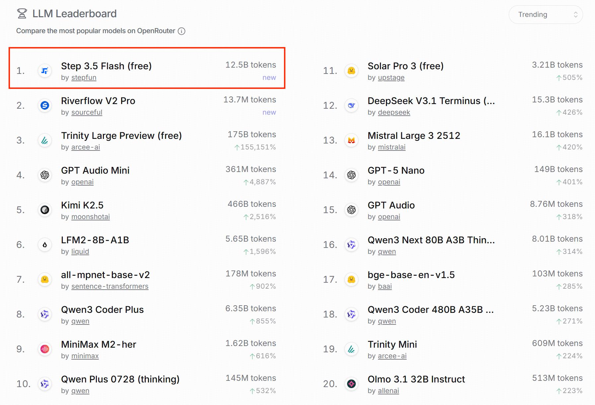Screen dimensions: 595x405
Task: Click the DeepSeek whale logo icon
Action: click(351, 105)
